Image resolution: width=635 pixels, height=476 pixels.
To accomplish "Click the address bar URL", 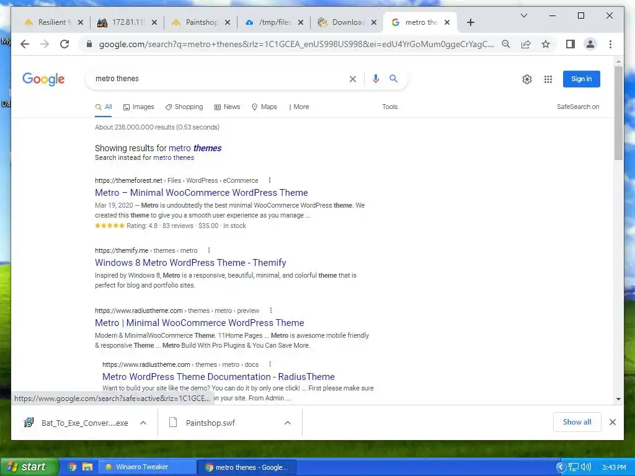I will [x=296, y=44].
